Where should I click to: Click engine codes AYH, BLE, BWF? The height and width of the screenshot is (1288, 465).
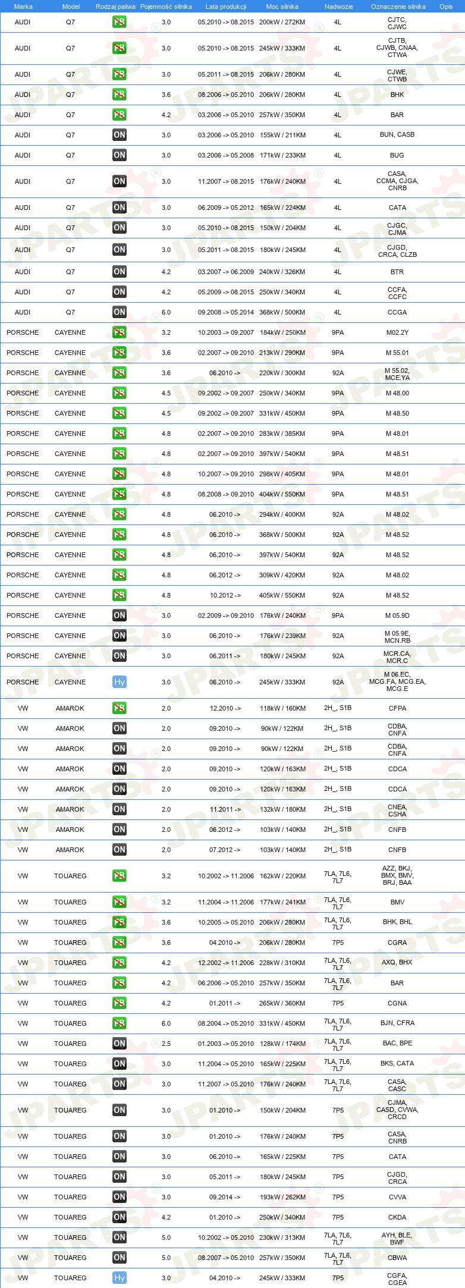coord(397,1239)
